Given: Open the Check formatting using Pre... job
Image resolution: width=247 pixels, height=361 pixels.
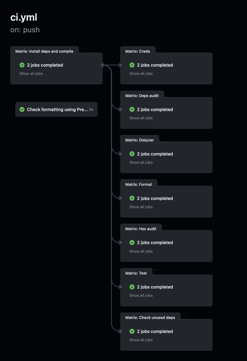Looking at the screenshot, I should tap(57, 110).
